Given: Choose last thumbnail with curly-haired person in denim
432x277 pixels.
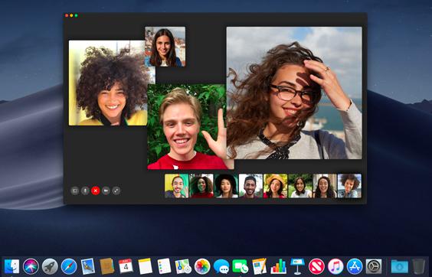Looking at the screenshot, I should click(x=349, y=186).
